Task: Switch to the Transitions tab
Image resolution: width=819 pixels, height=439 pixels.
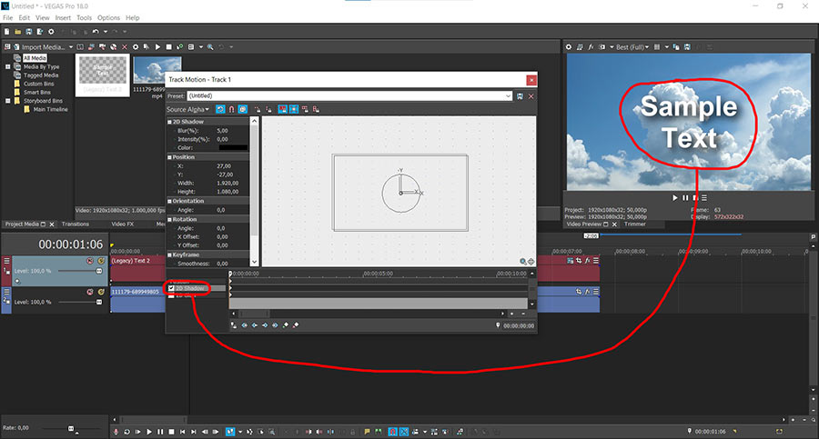Action: click(76, 224)
